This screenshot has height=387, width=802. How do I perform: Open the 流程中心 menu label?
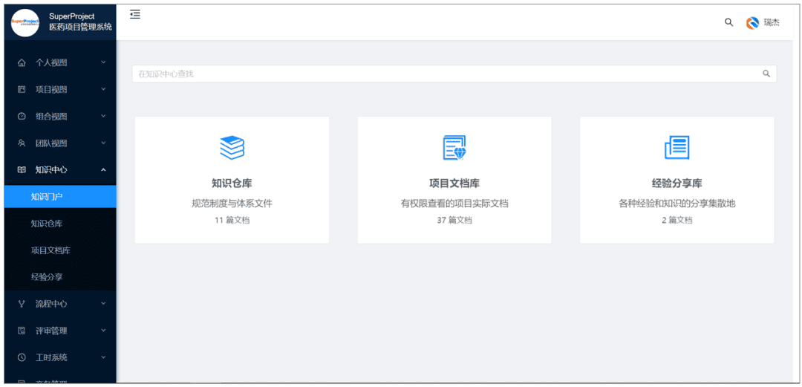pos(51,304)
